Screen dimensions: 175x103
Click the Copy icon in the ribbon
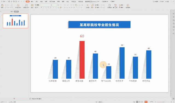coord(5,7)
